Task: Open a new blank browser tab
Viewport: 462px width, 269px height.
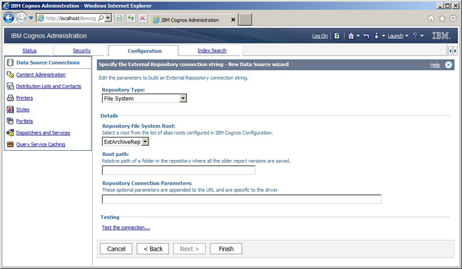Action: point(245,20)
